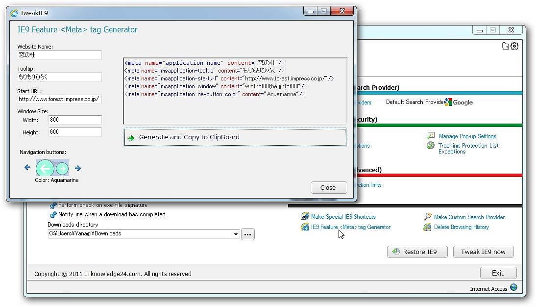Click the Height field showing 600
This screenshot has width=536, height=307.
click(75, 132)
